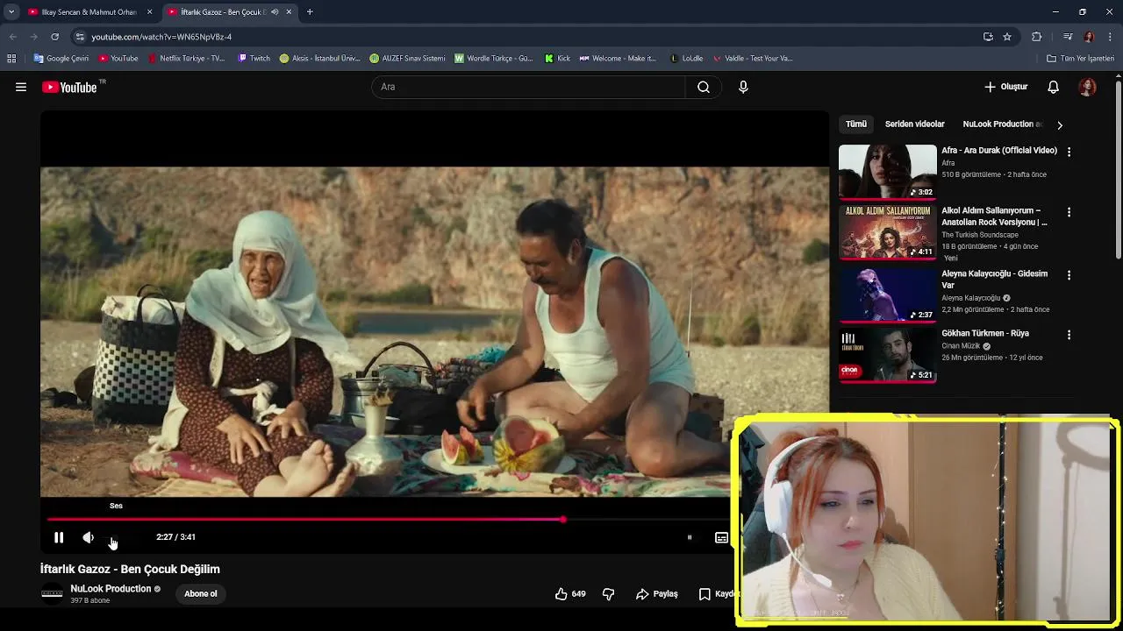The image size is (1123, 631).
Task: Open the Chrome three-dot menu
Action: coord(1111,37)
